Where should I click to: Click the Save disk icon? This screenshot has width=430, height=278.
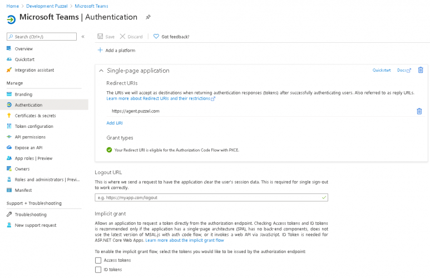tap(100, 36)
